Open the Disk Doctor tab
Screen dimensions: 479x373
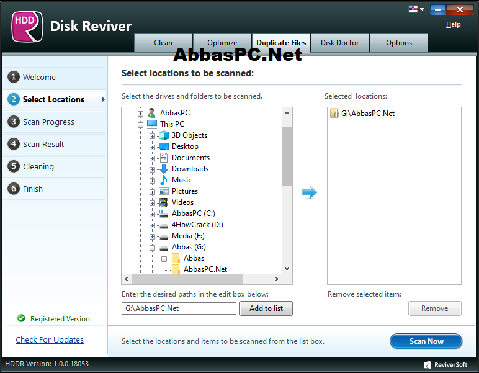(x=339, y=43)
